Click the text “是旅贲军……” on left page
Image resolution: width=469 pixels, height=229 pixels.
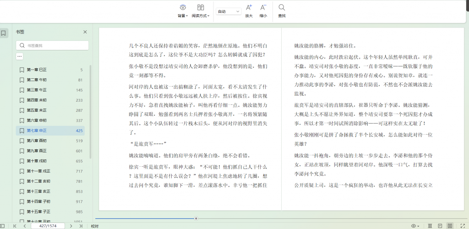[148, 144]
